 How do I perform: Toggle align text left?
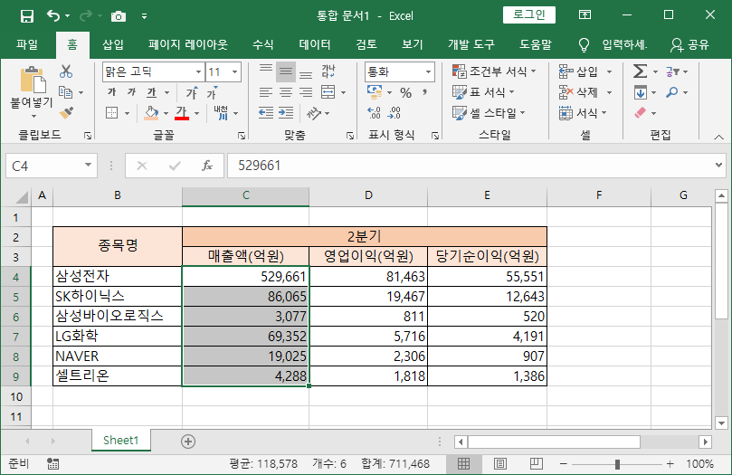[266, 92]
